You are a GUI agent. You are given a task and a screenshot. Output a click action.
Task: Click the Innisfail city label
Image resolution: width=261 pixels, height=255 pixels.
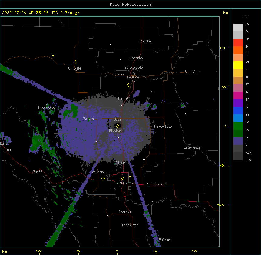point(126,99)
